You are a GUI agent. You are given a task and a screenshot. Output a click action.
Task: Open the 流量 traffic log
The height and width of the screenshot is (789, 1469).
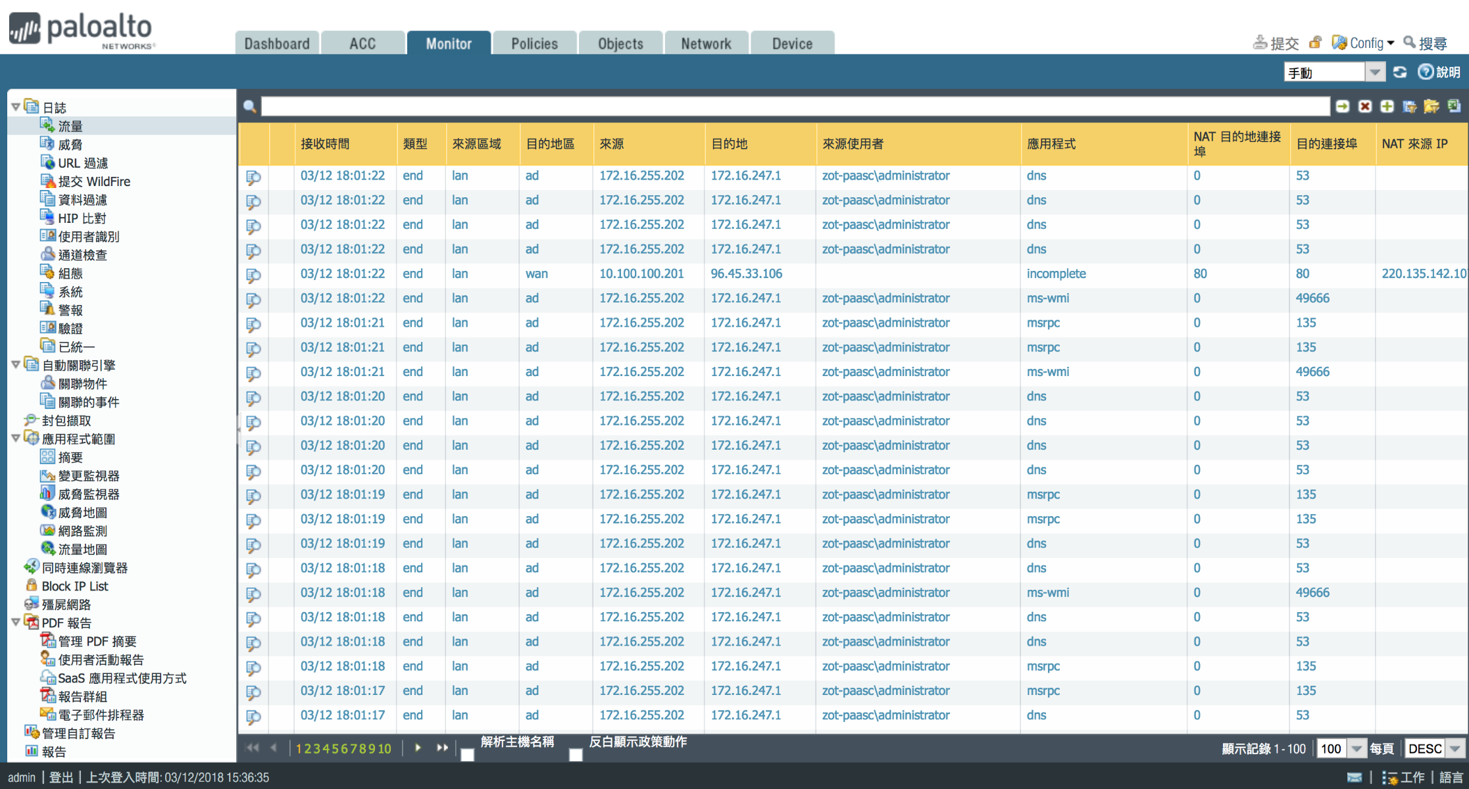70,126
